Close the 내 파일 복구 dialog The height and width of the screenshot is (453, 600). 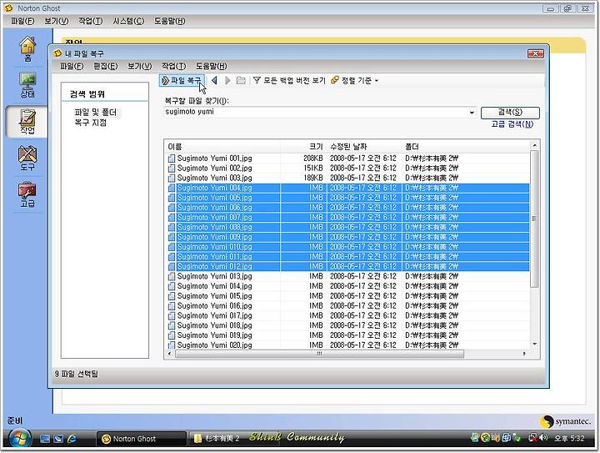pos(535,54)
